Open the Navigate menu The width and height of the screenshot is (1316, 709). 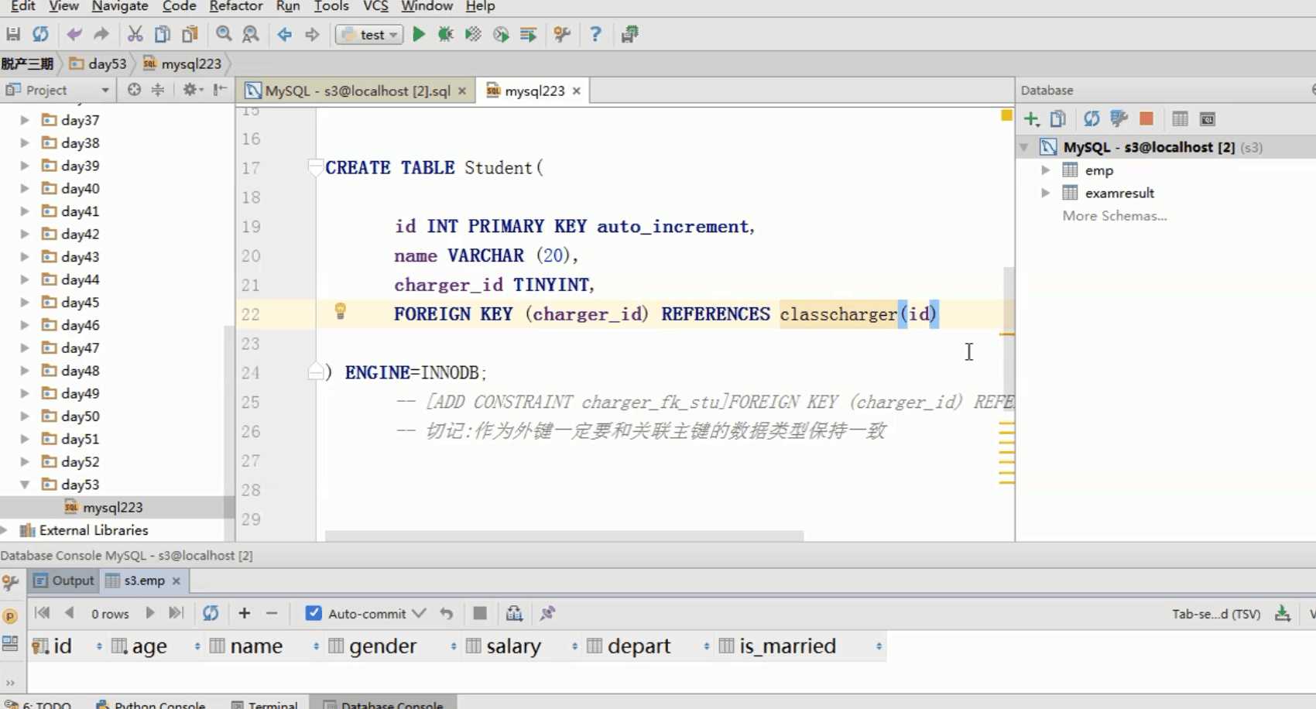coord(120,6)
